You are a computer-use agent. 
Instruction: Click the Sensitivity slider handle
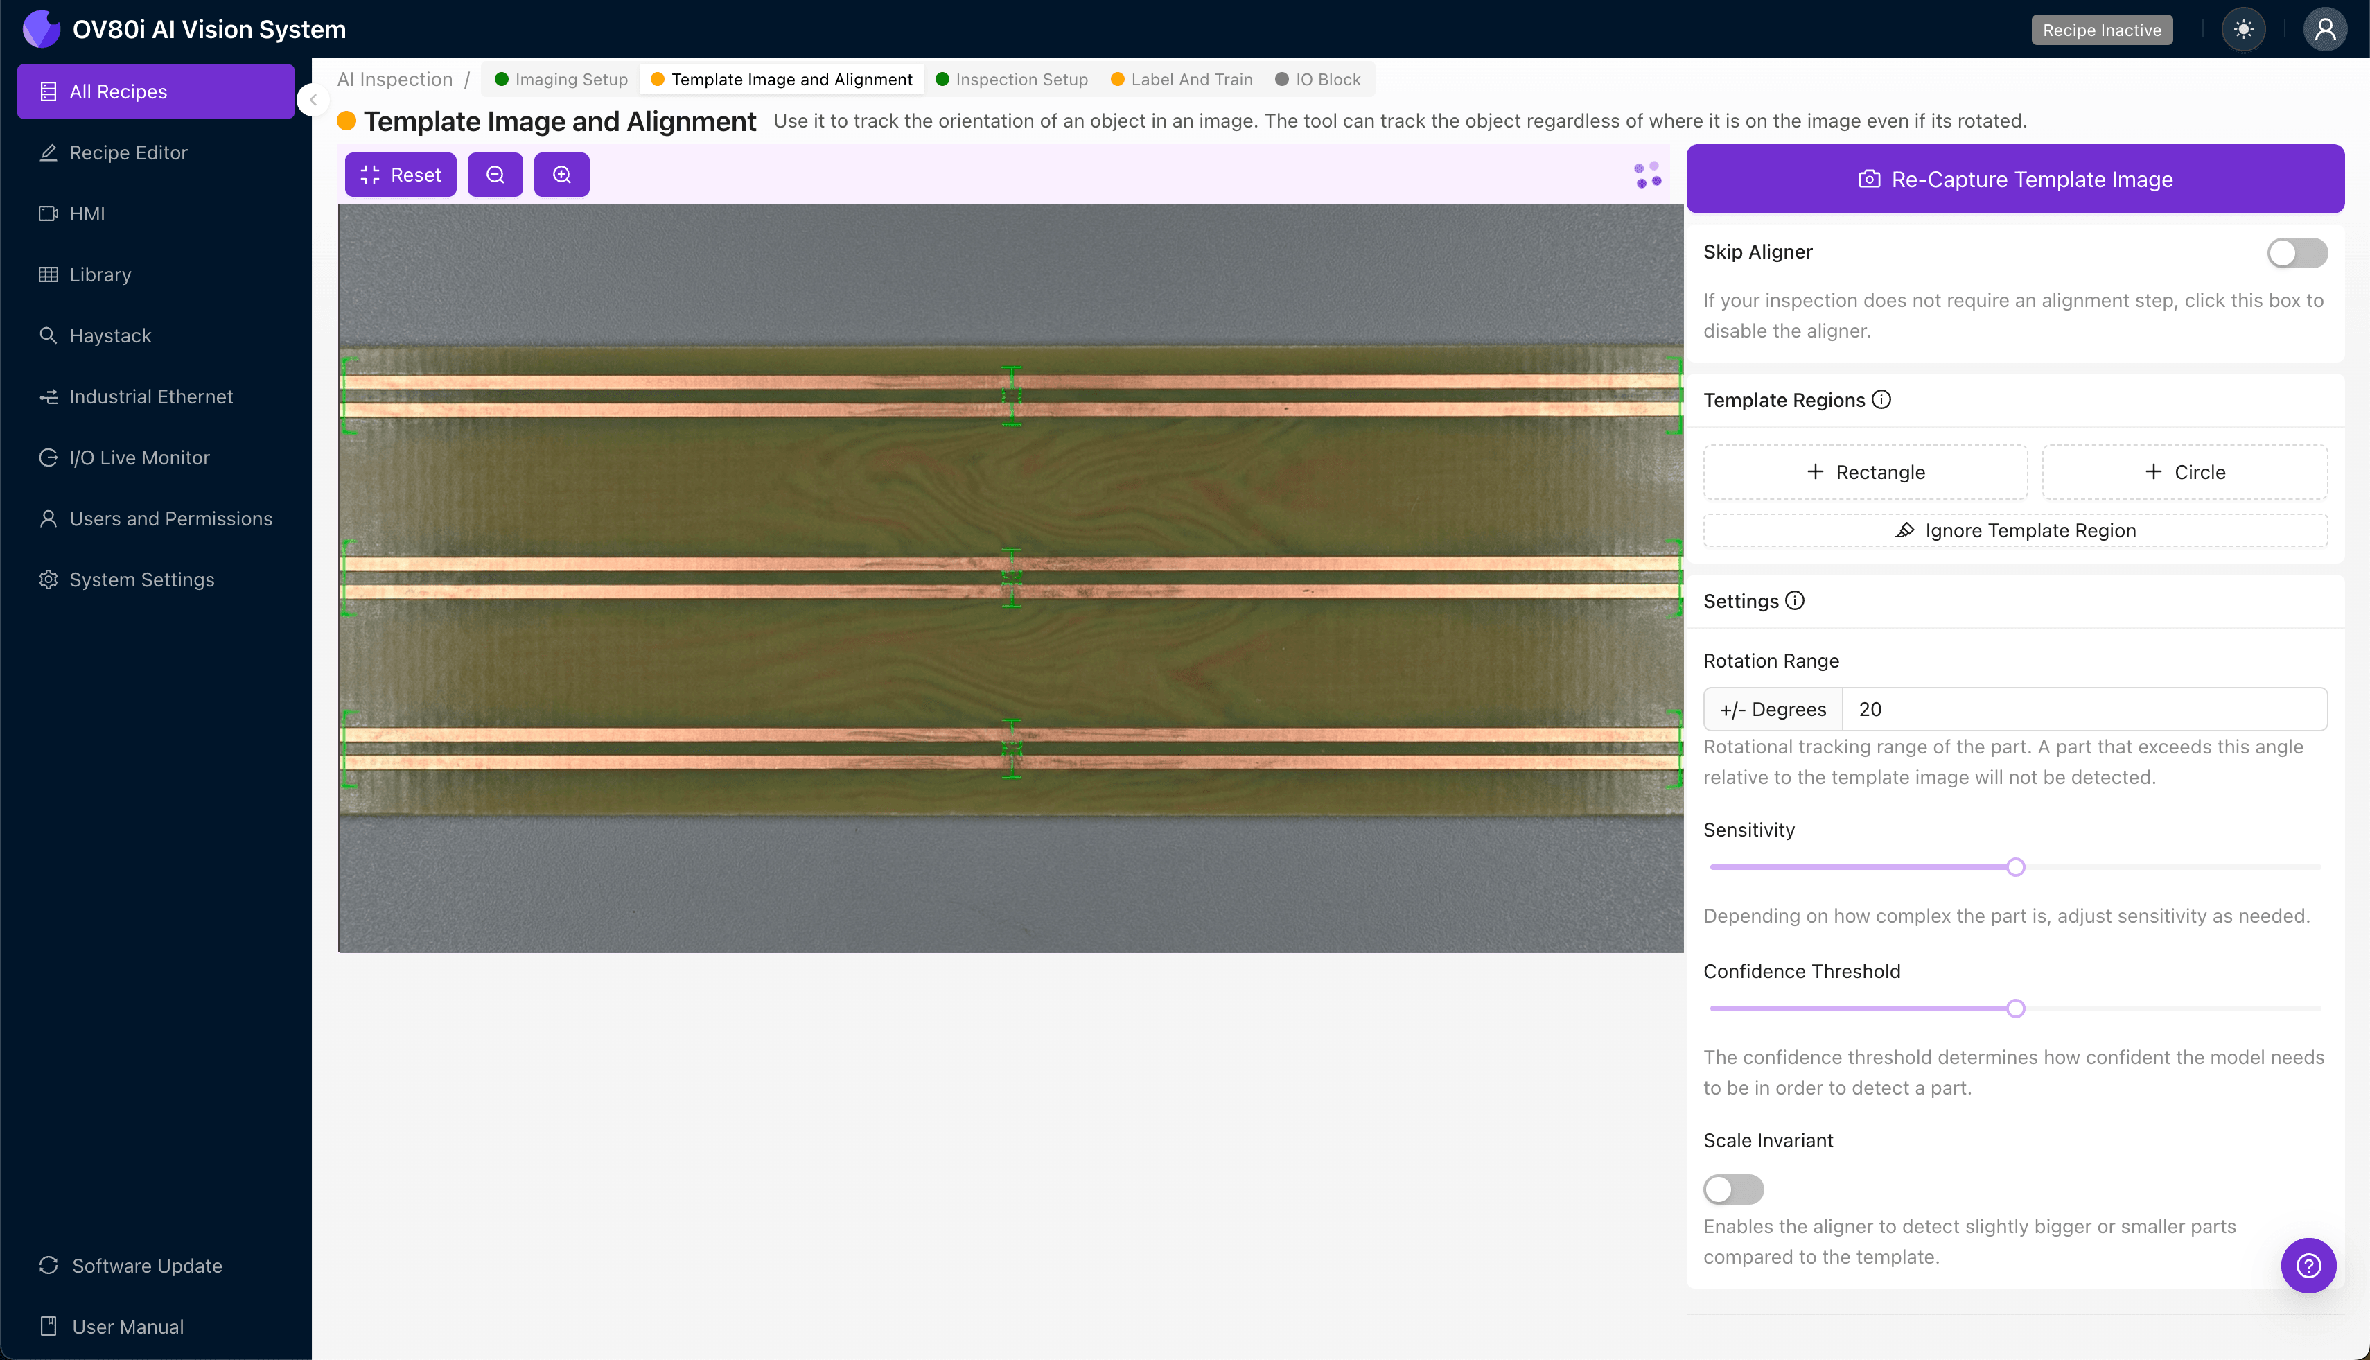coord(2015,867)
